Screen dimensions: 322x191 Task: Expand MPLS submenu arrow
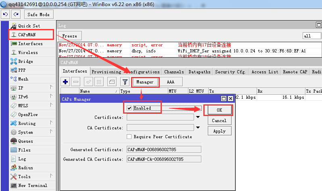[x=51, y=105]
